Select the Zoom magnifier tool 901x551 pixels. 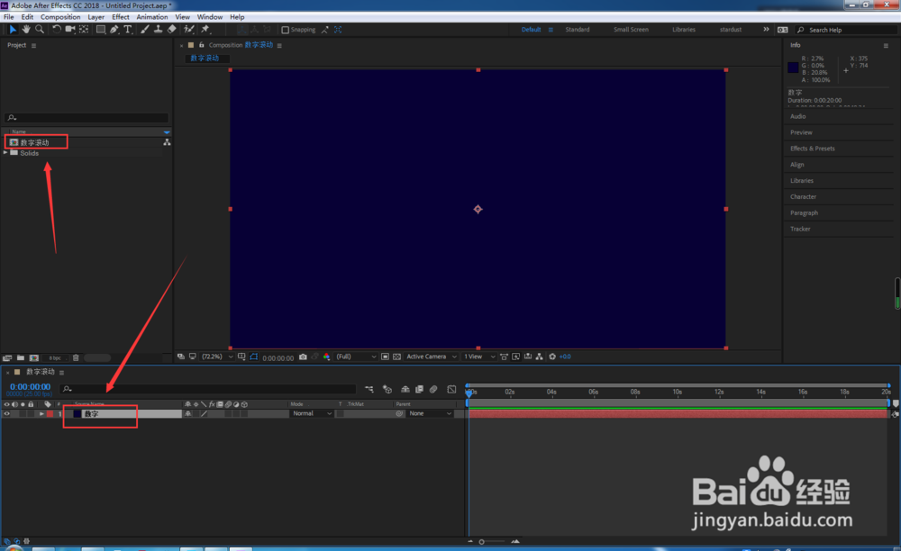coord(40,30)
